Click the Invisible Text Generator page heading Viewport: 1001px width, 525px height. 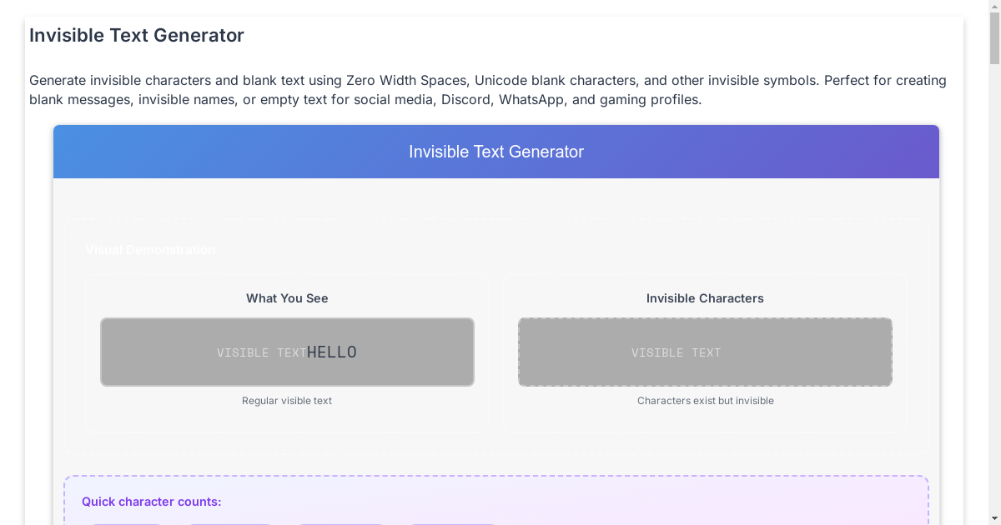click(x=137, y=35)
